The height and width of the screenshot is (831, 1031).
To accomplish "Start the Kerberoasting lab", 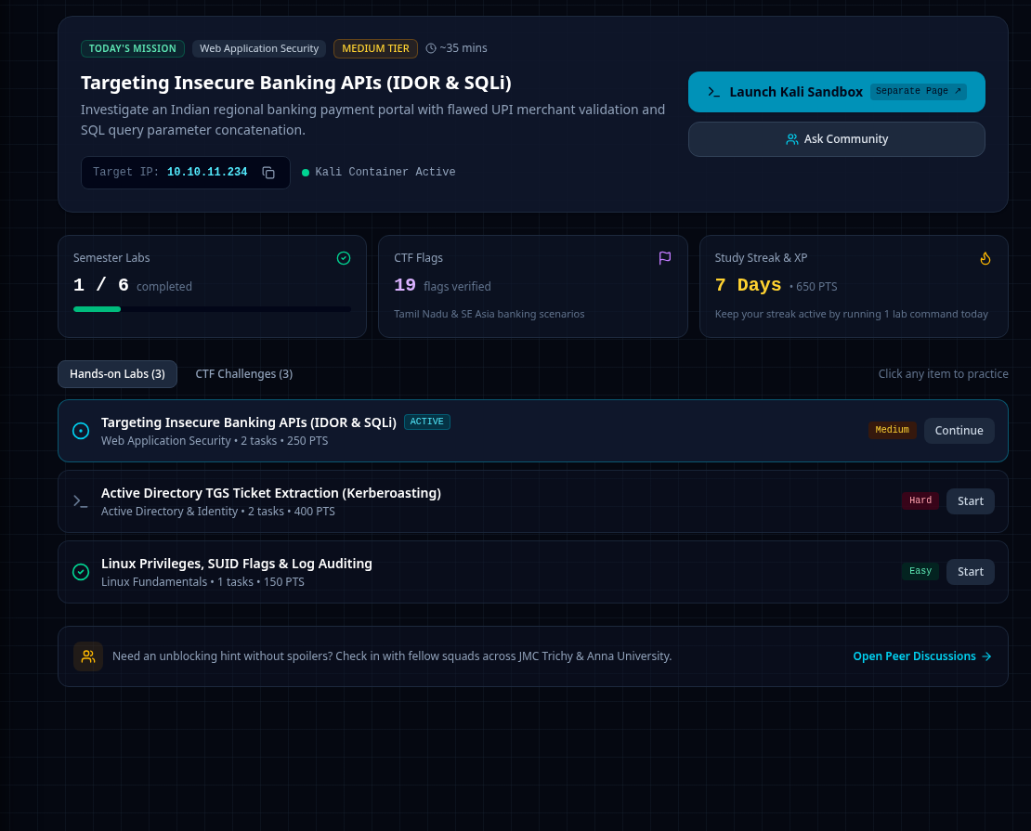I will (x=970, y=501).
